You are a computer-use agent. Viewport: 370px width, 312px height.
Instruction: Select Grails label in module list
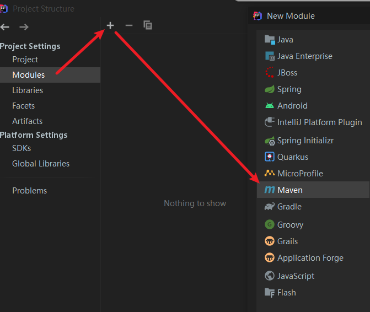click(x=287, y=241)
